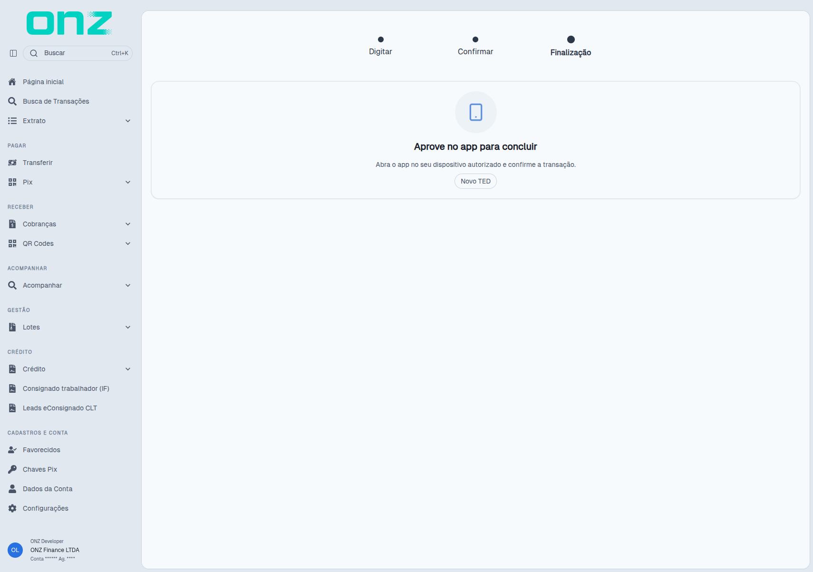Open Consignado trabalhador (IF) menu item
Viewport: 813px width, 572px height.
coord(70,388)
